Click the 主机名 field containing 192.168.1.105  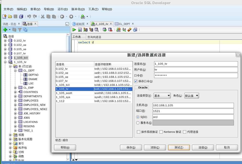193,105
